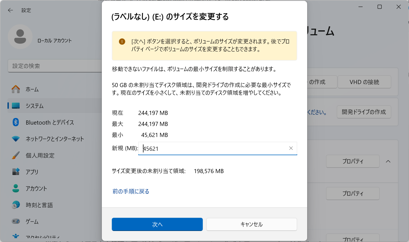Screen dimensions: 409x242
Task: Click the 前の手順に戻る link
Action: (x=131, y=191)
